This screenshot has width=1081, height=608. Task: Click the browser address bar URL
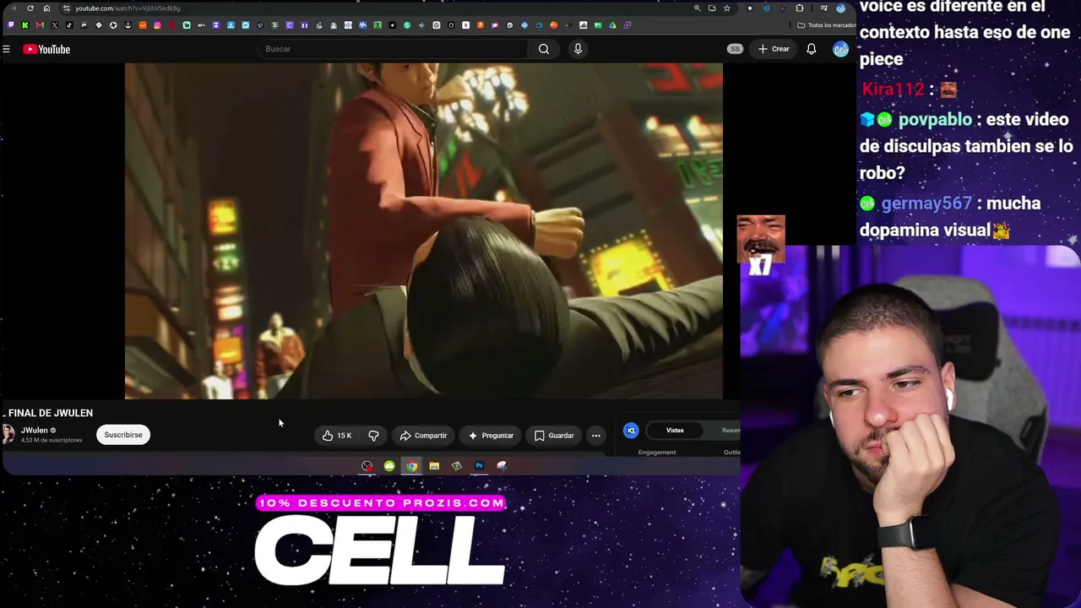128,8
